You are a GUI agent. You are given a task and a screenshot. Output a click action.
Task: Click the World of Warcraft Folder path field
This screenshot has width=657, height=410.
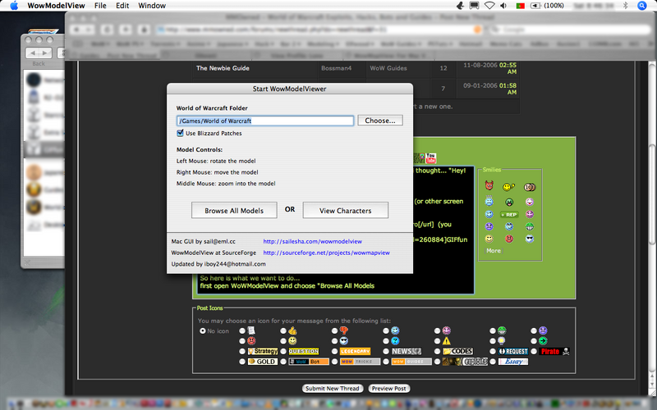[265, 121]
